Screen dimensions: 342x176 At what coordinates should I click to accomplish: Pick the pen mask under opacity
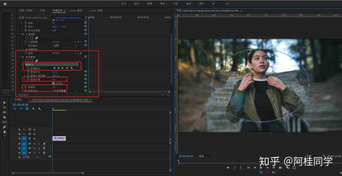(37, 38)
